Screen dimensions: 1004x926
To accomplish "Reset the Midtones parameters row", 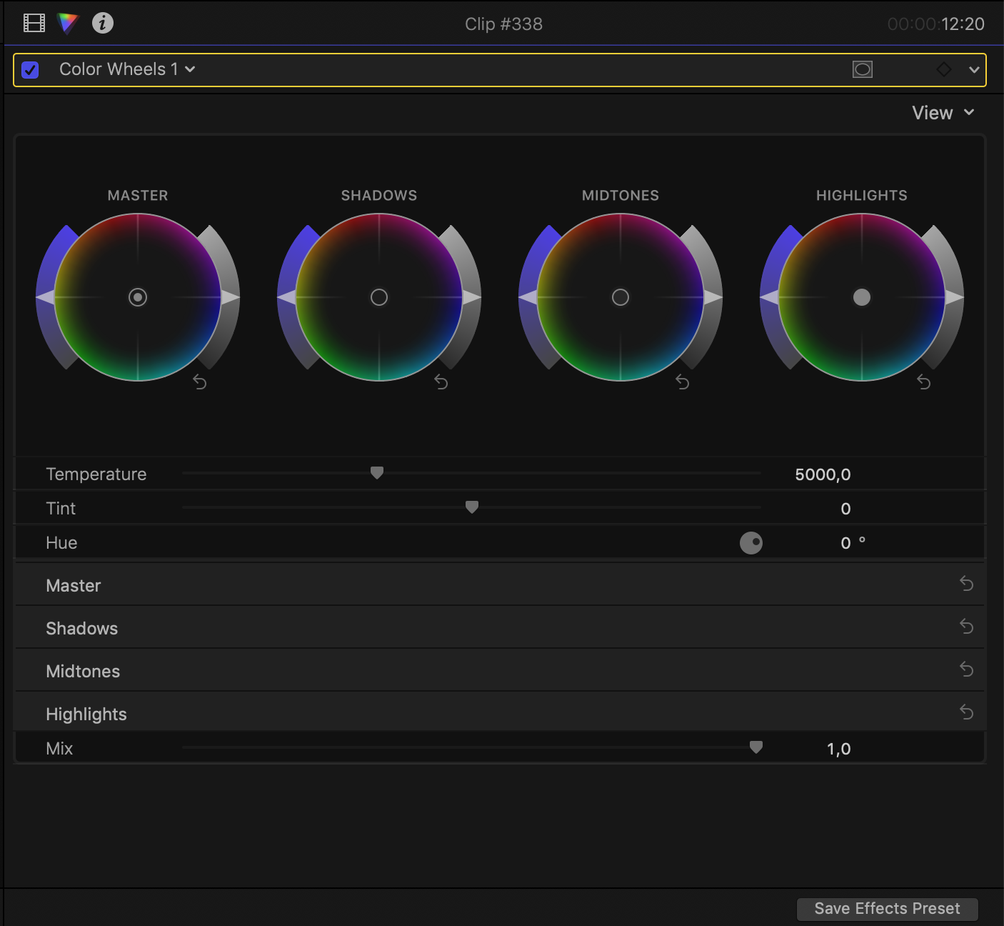I will (967, 669).
